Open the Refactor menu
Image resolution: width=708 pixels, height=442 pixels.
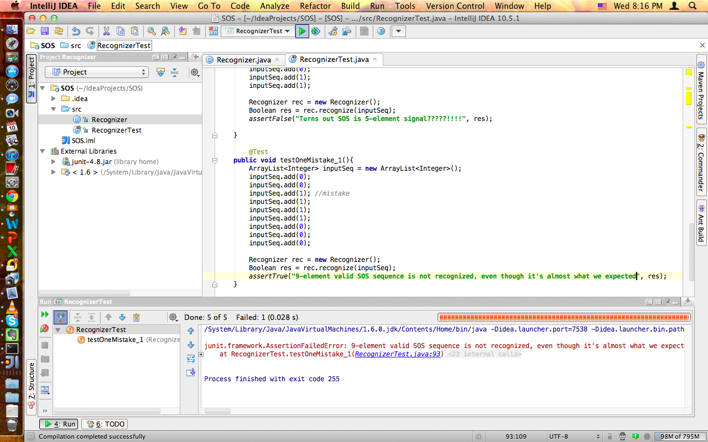[x=316, y=6]
